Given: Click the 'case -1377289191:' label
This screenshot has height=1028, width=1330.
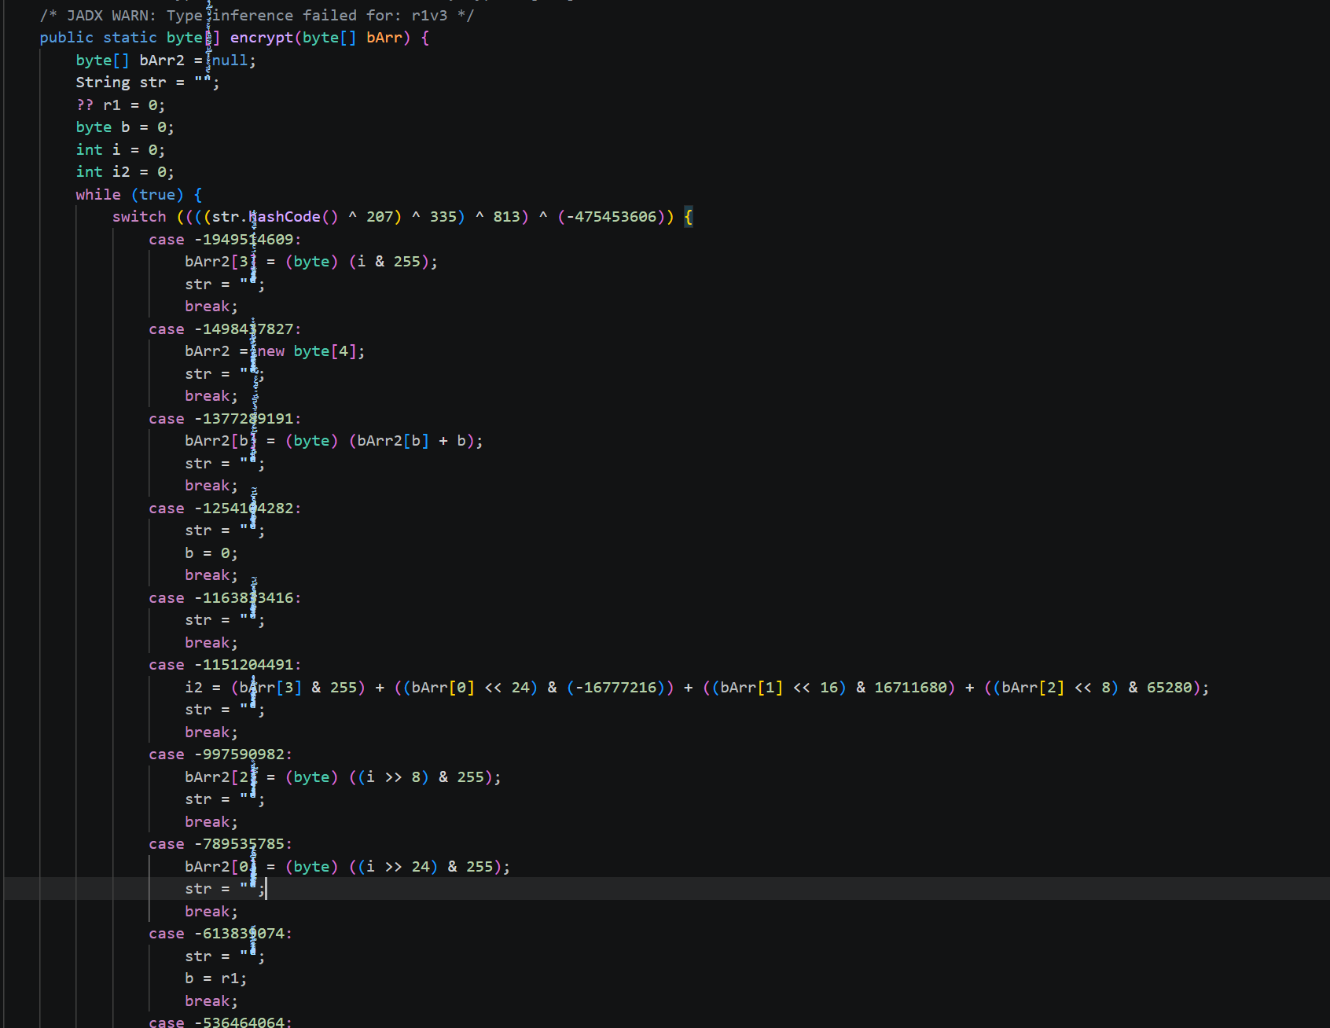Looking at the screenshot, I should [x=225, y=419].
